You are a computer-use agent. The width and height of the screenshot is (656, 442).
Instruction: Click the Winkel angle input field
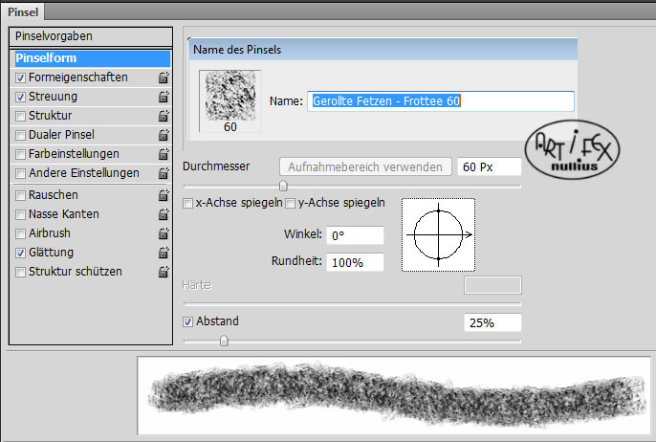pos(355,235)
